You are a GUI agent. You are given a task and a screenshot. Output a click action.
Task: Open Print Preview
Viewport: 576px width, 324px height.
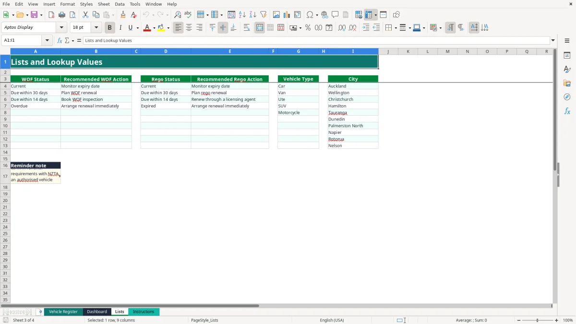click(72, 15)
